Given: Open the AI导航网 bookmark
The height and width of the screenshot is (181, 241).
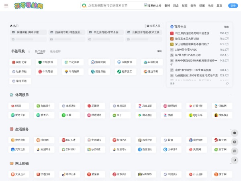Looking at the screenshot, I should [152, 62].
